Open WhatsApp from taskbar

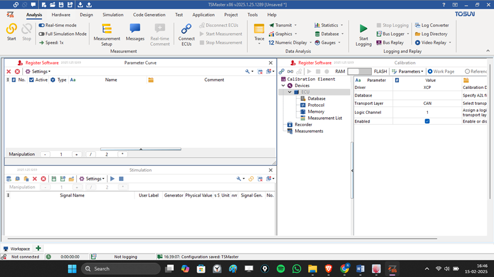point(297,269)
